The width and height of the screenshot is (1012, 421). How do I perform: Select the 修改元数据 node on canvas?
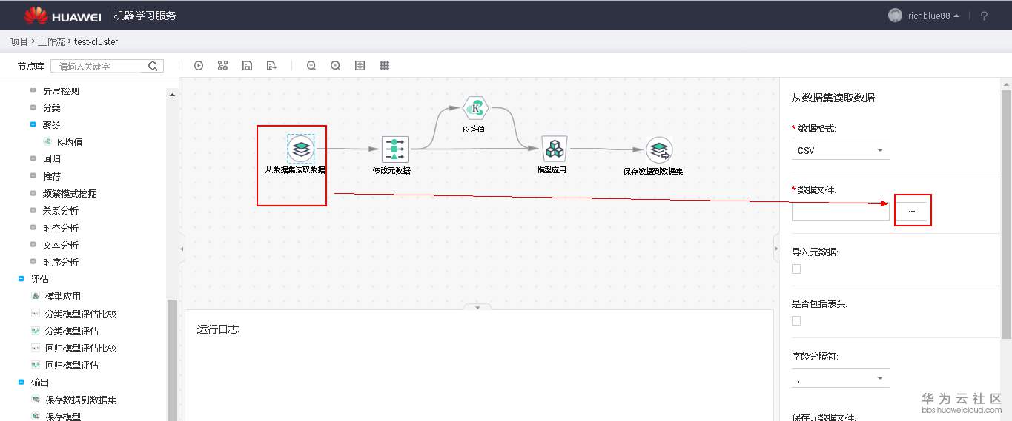394,149
